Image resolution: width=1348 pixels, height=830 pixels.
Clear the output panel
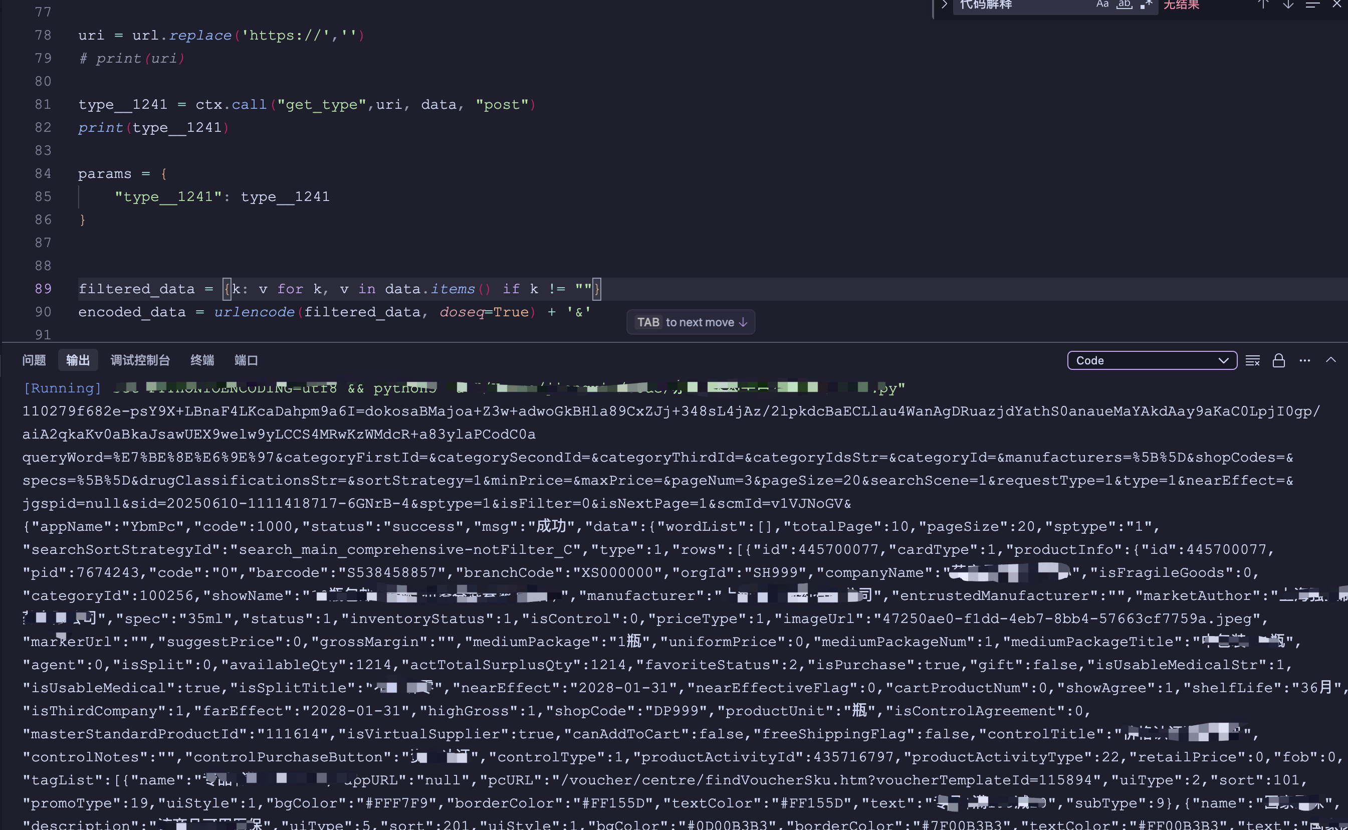(1252, 361)
